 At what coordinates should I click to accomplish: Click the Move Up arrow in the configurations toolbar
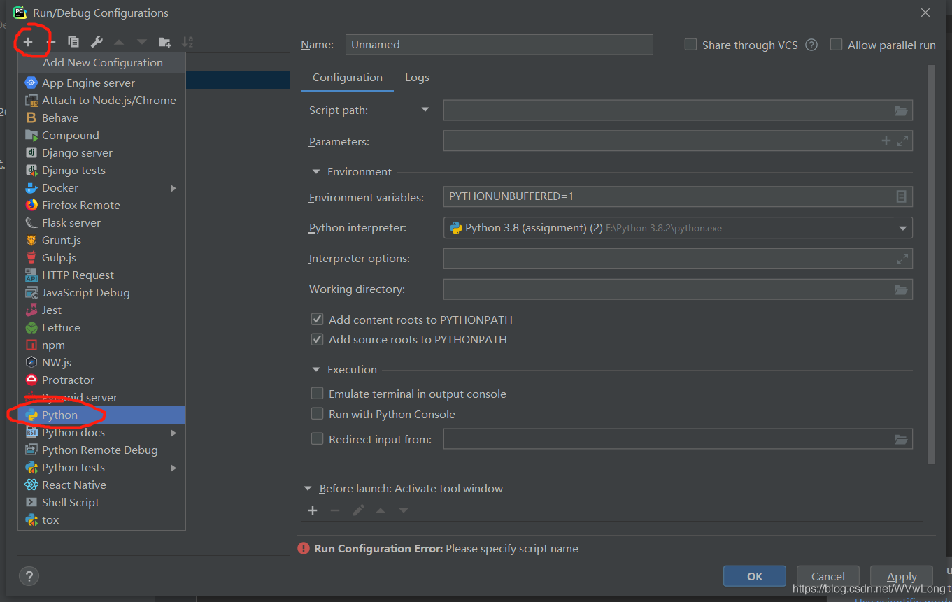pyautogui.click(x=119, y=42)
